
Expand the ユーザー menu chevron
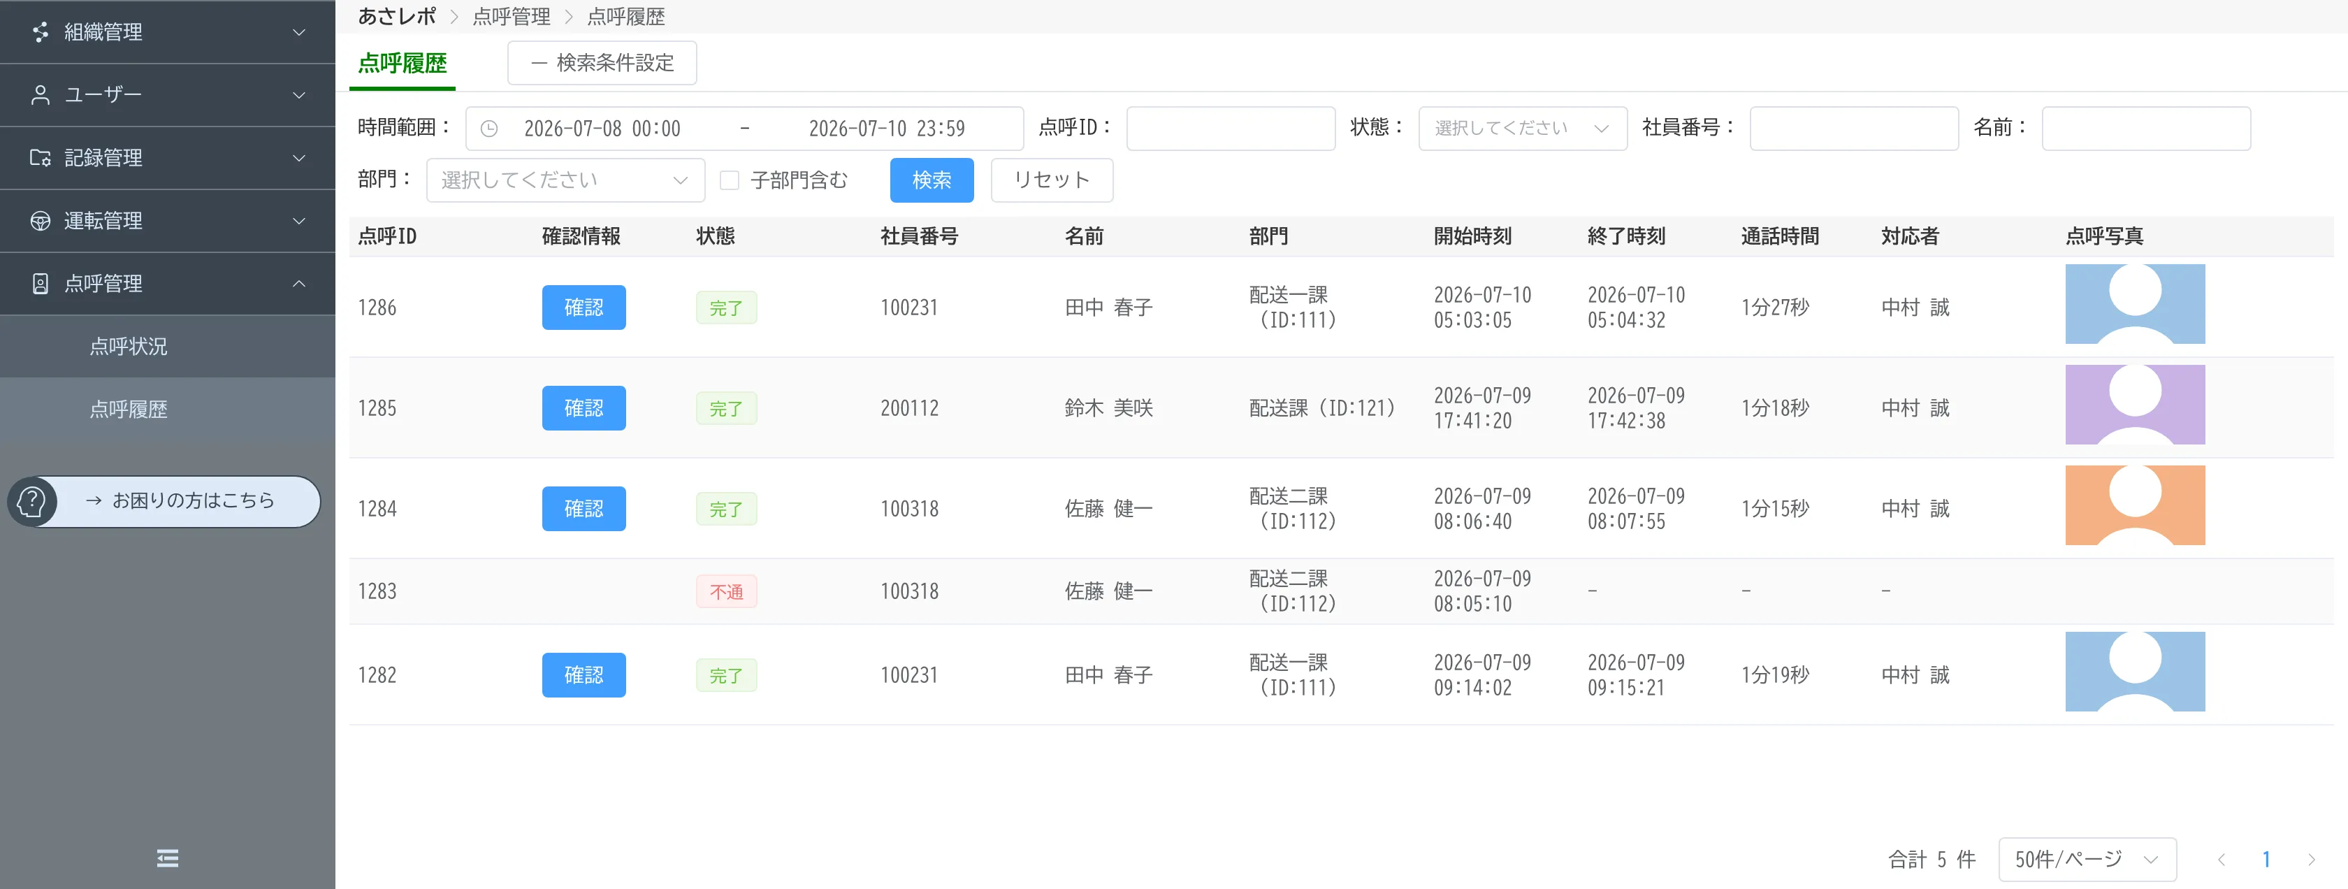point(299,95)
